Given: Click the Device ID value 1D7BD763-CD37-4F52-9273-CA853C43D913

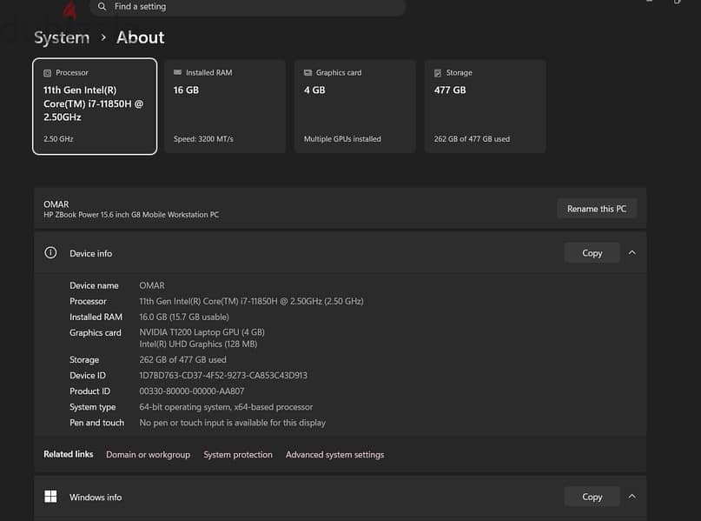Looking at the screenshot, I should coord(223,376).
